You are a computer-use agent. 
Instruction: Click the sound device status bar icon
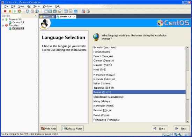[180, 135]
